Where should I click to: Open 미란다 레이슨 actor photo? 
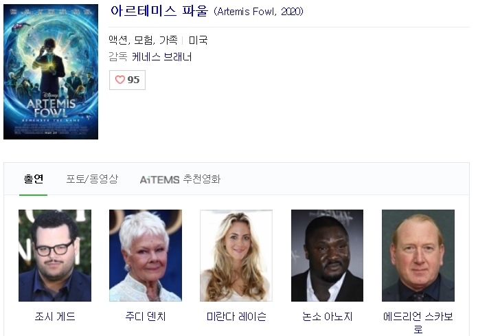(x=236, y=256)
